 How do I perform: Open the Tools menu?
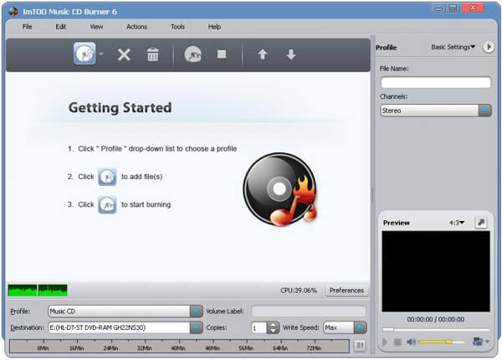(x=177, y=27)
